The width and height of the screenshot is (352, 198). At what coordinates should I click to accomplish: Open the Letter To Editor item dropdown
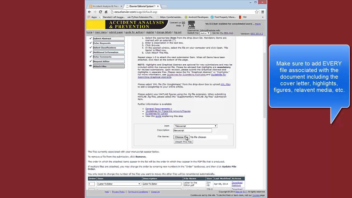click(119, 184)
